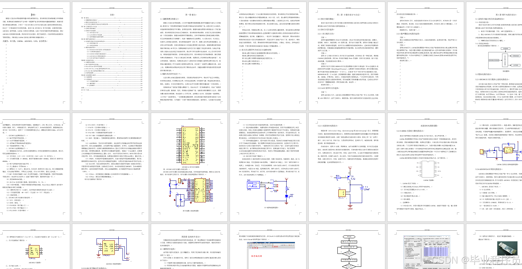Click heading 1.3 本文的主要研究内容
This screenshot has width=522, height=269.
(256, 50)
